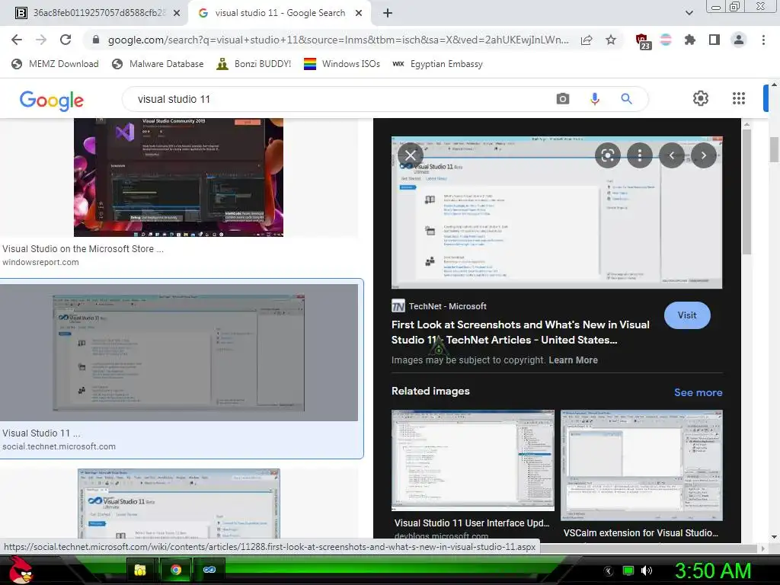The width and height of the screenshot is (780, 585).
Task: Click the green network tray icon
Action: (x=628, y=571)
